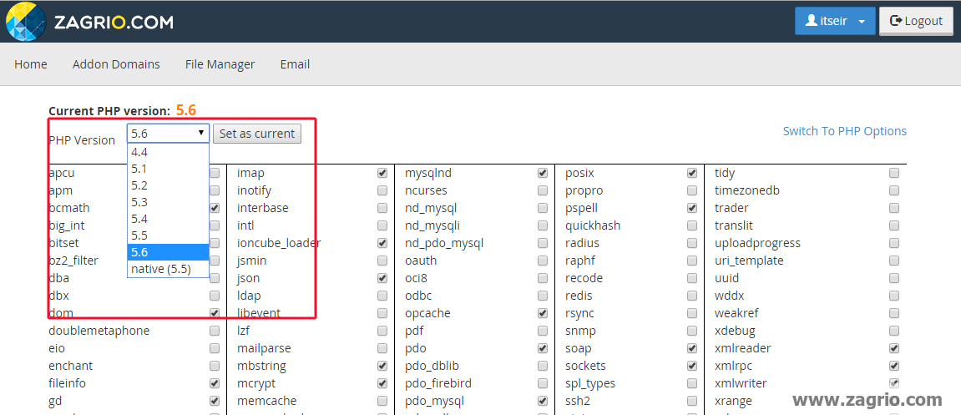
Task: Enable the uuid extension checkbox
Action: (x=894, y=278)
